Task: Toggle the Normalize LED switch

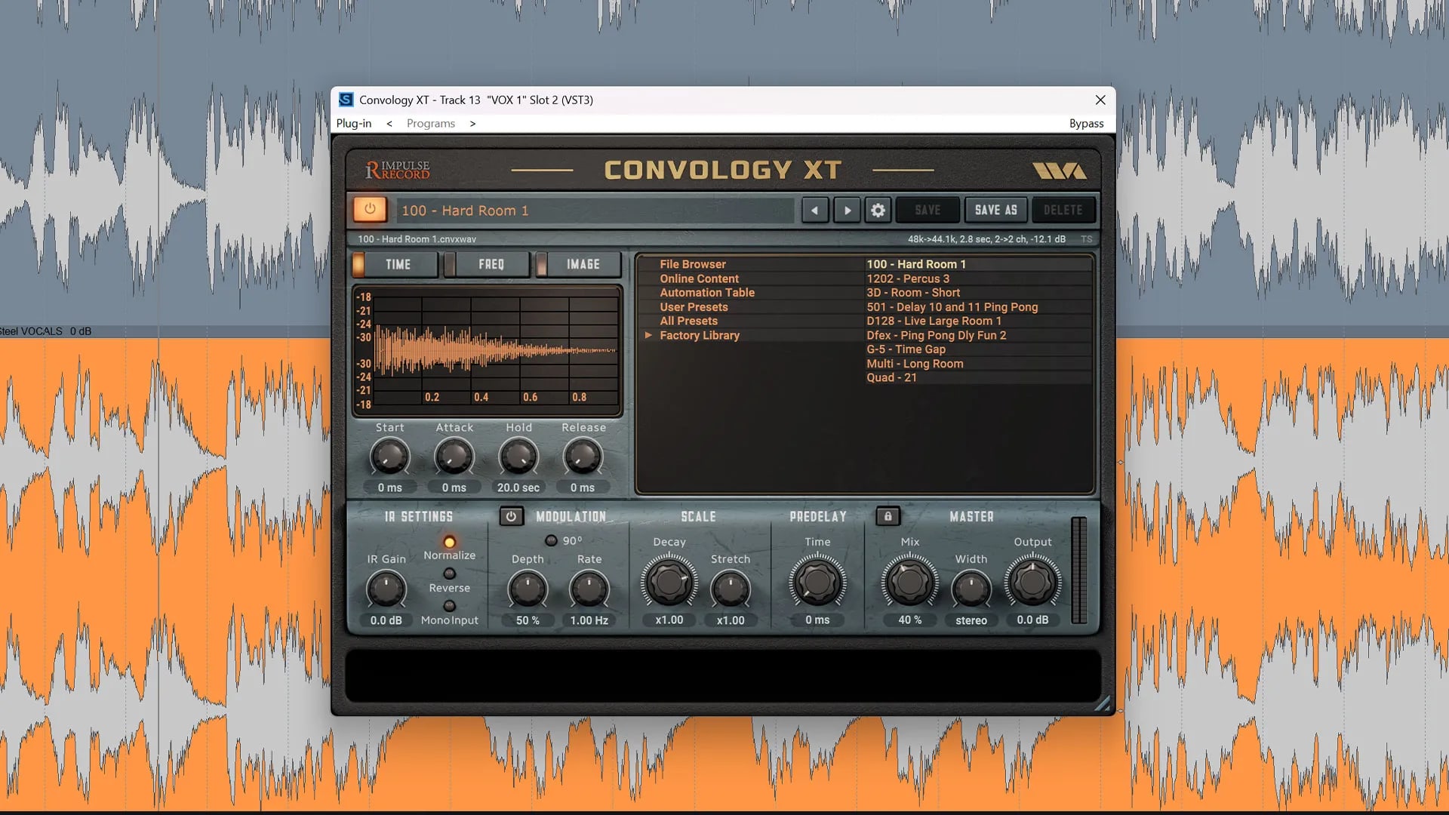Action: click(x=449, y=542)
